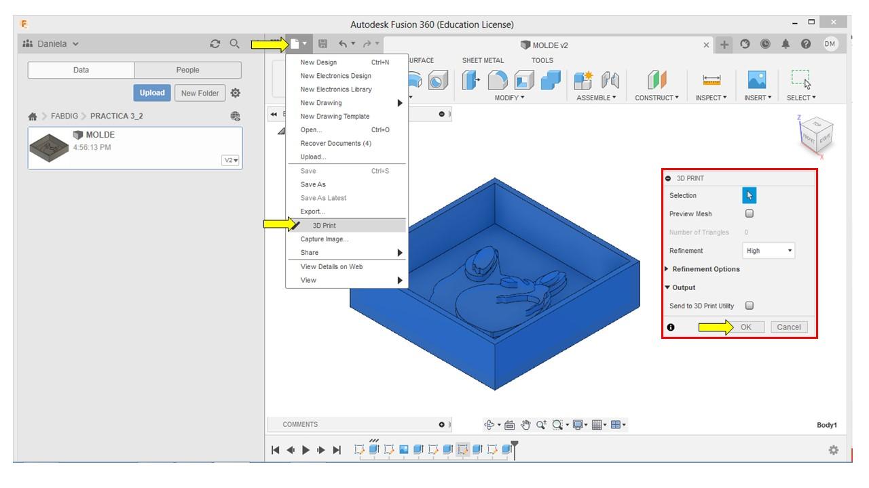Click OK in 3D Print dialog
The image size is (869, 488).
pyautogui.click(x=745, y=327)
